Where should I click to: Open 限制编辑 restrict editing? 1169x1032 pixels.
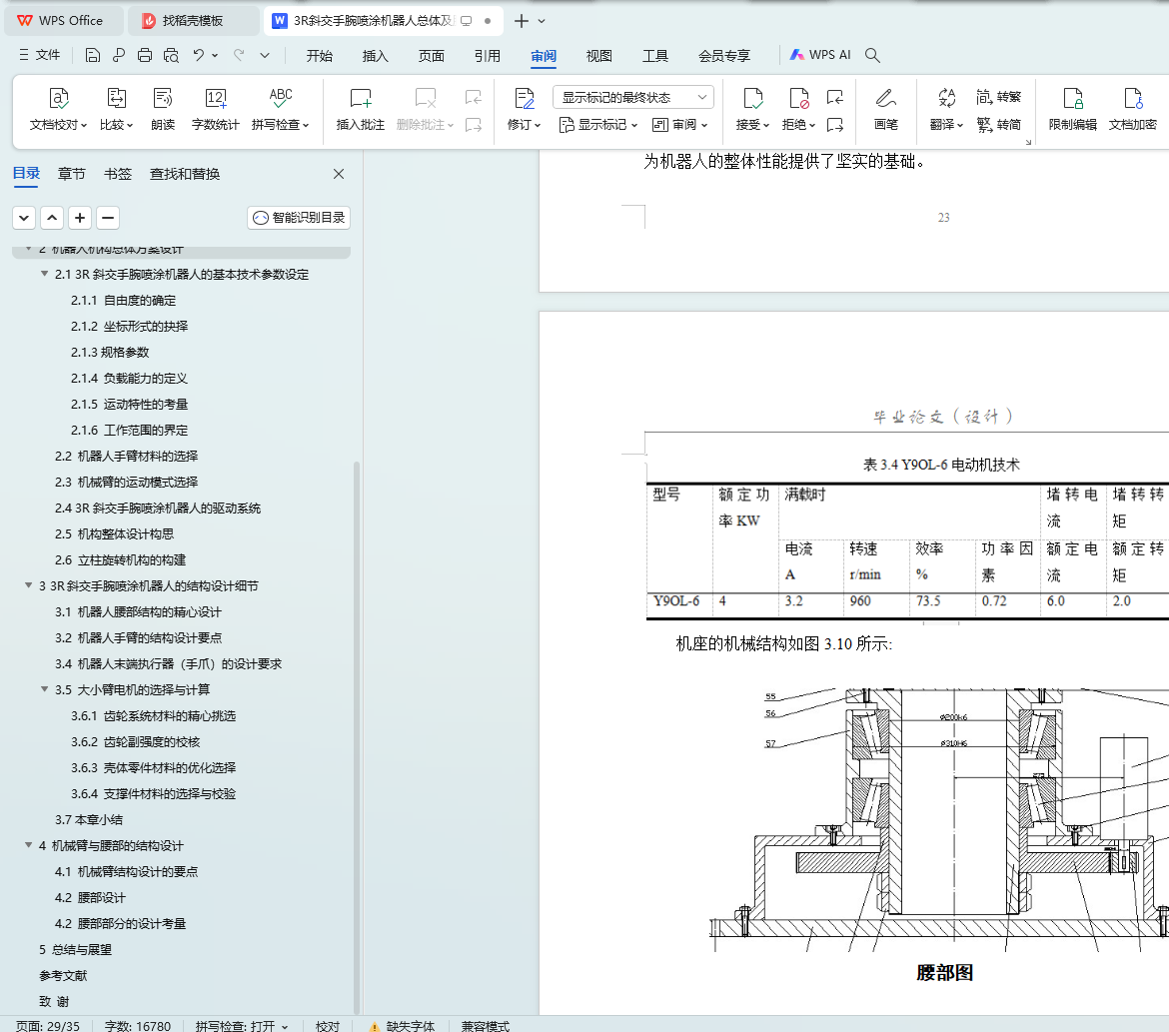coord(1073,109)
